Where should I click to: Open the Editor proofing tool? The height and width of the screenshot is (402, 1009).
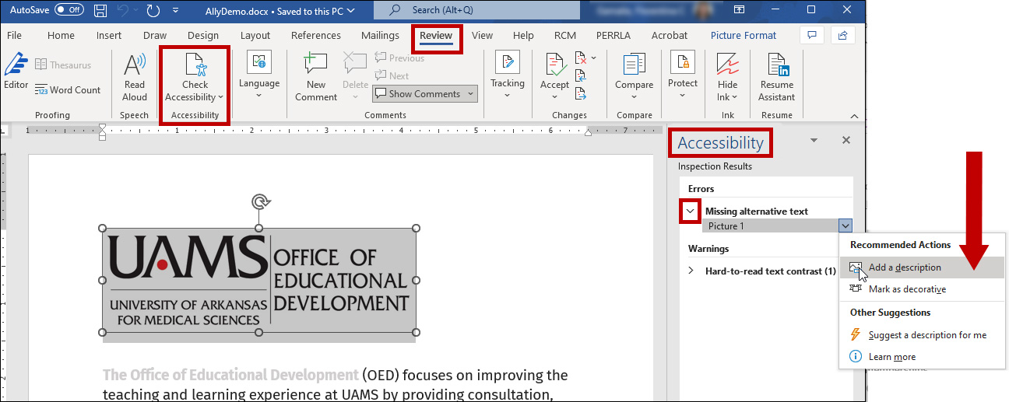click(16, 72)
